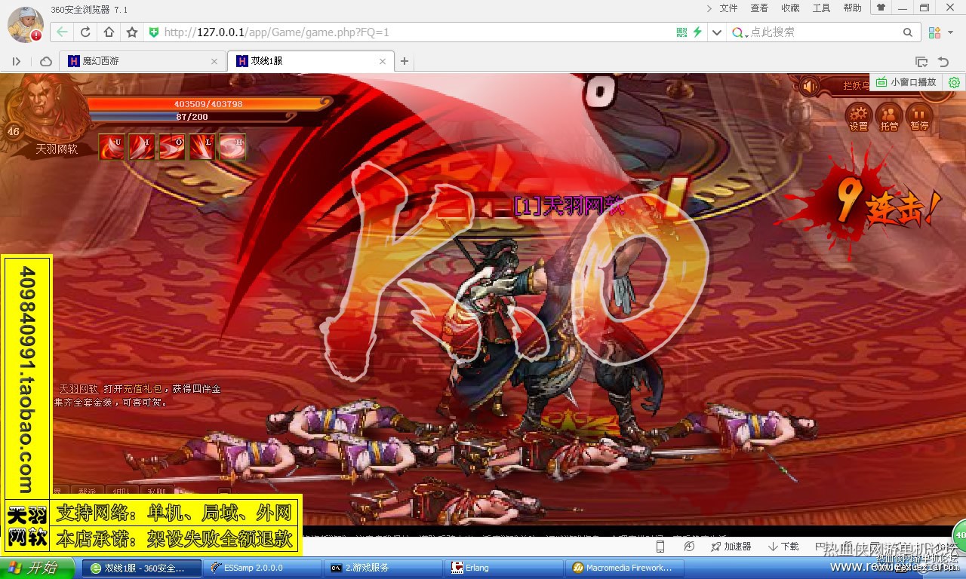
Task: Click the user avatar photo
Action: tap(26, 24)
